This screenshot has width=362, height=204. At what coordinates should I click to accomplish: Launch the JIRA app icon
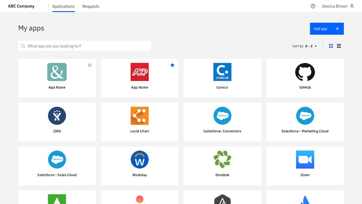(x=57, y=116)
